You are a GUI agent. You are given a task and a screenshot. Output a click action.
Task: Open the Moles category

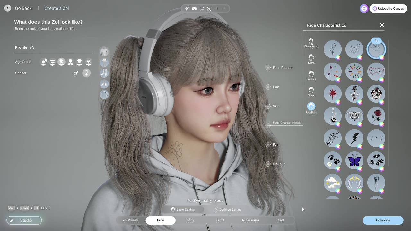tap(311, 59)
